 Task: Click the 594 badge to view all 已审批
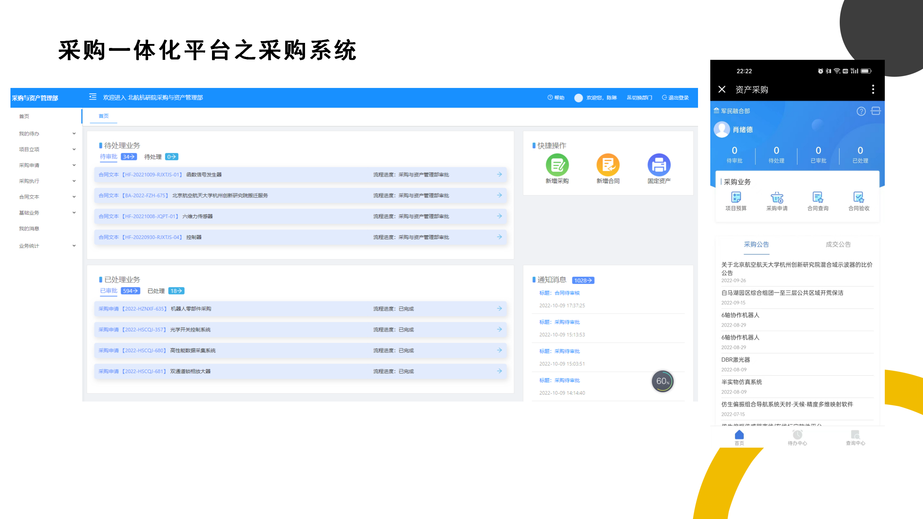click(x=130, y=291)
